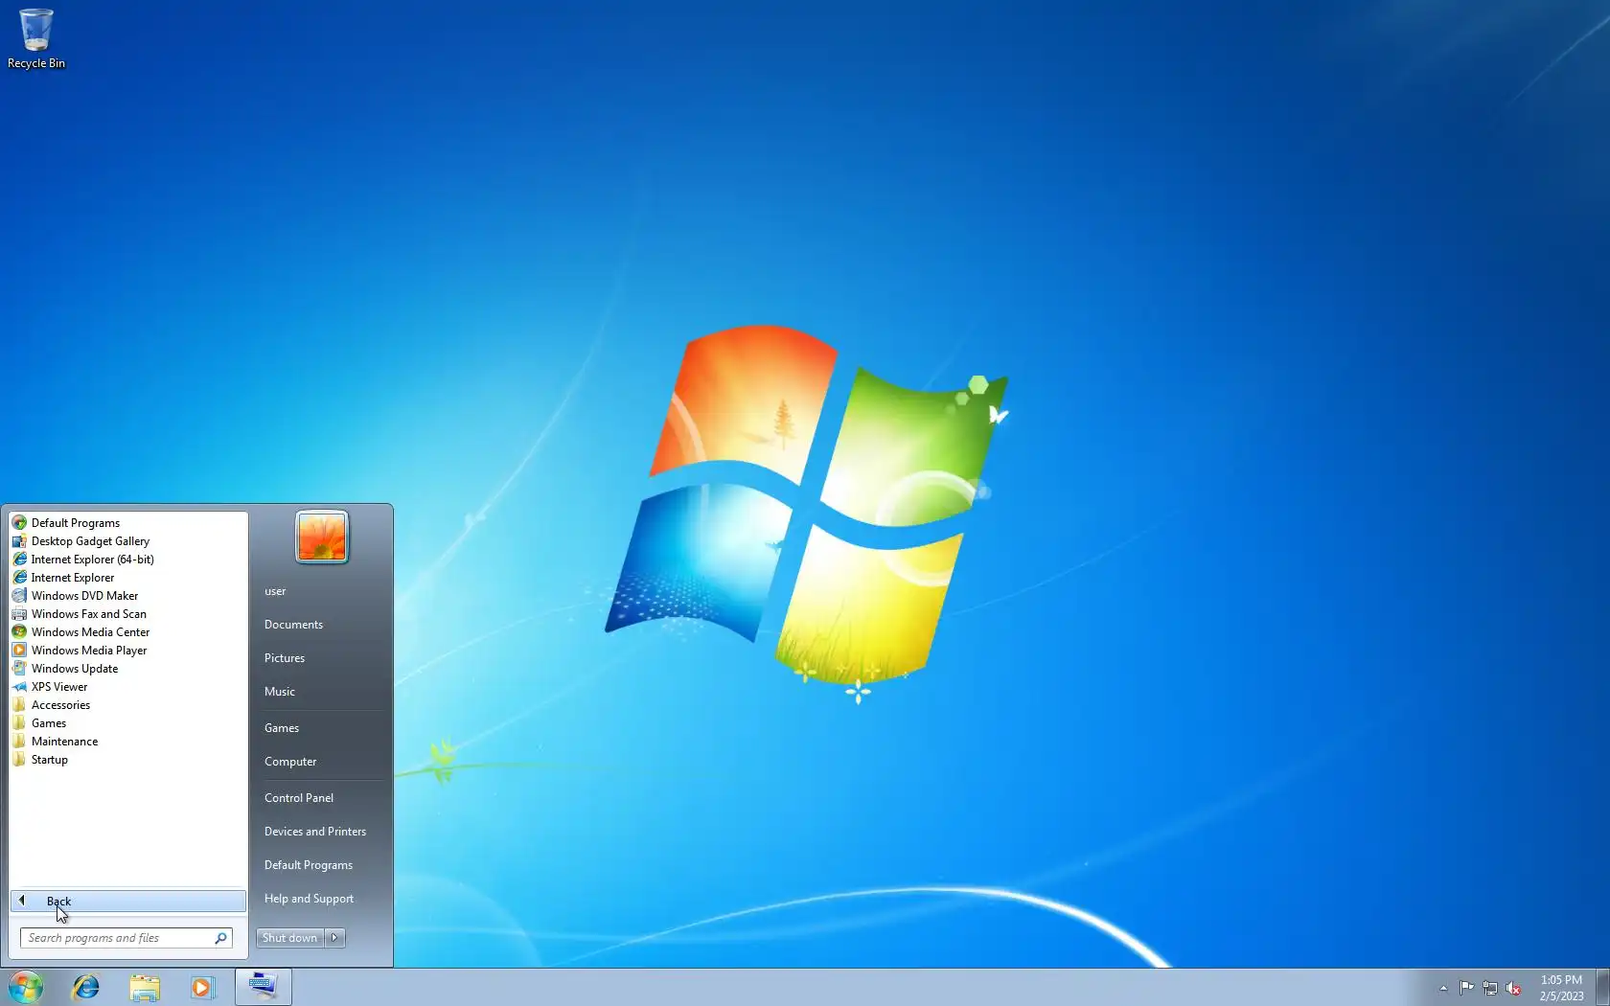Launch Windows Media Player from taskbar
The width and height of the screenshot is (1610, 1006).
click(x=202, y=987)
